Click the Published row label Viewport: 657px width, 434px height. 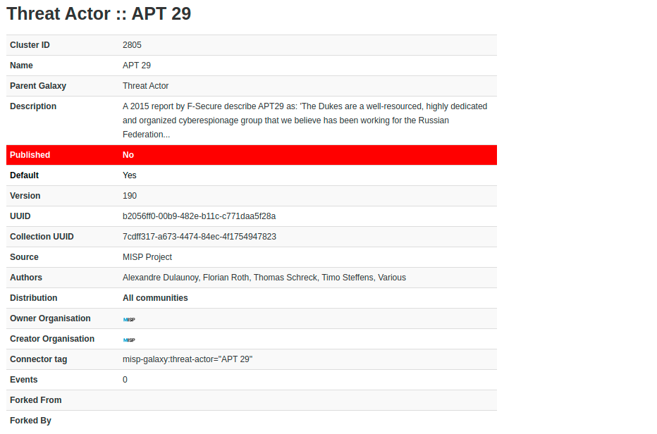(x=30, y=155)
